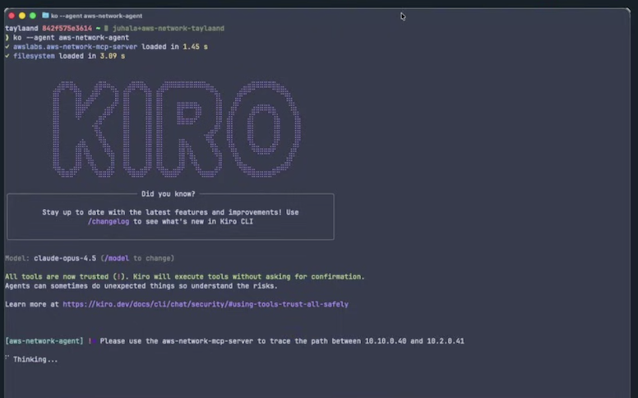
Task: Click 'All tools are now trusted' warning line
Action: [185, 276]
